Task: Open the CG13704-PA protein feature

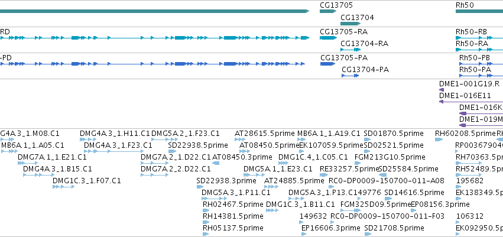Action: (x=351, y=76)
